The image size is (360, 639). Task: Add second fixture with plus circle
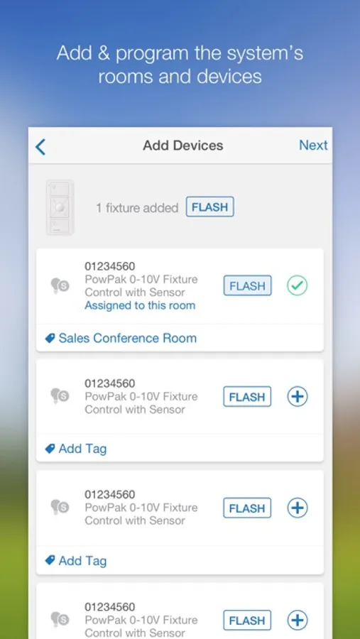[298, 396]
